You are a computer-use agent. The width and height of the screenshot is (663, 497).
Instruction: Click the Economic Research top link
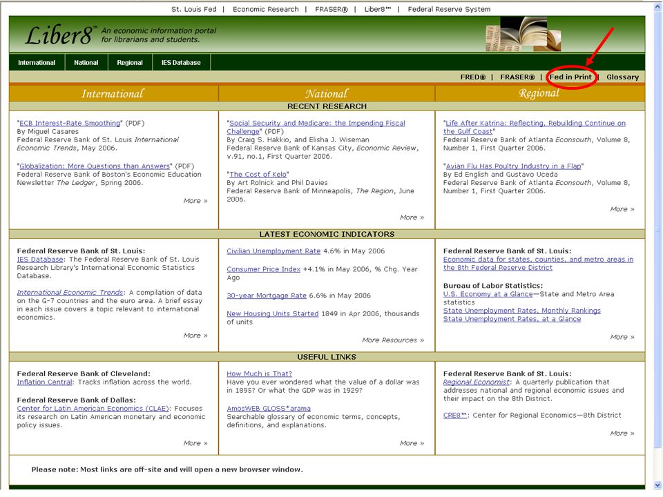[x=265, y=9]
